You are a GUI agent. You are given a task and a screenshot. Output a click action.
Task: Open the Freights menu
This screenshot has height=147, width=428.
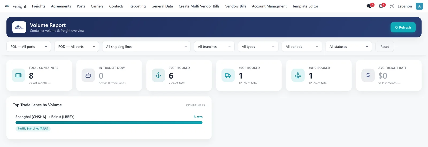(39, 6)
